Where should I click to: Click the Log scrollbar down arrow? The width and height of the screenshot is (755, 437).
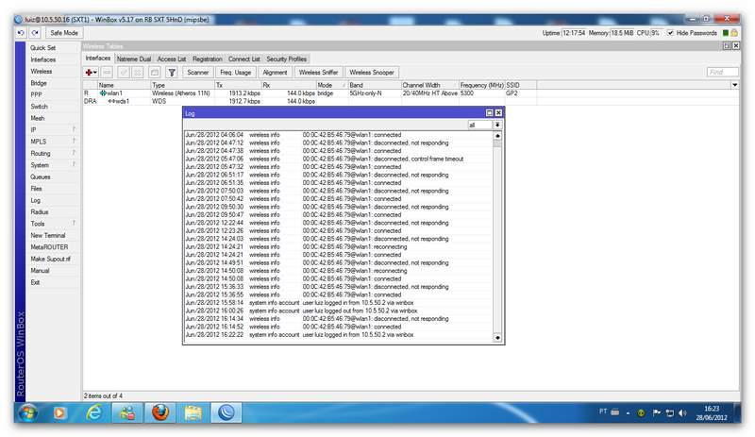click(x=497, y=338)
